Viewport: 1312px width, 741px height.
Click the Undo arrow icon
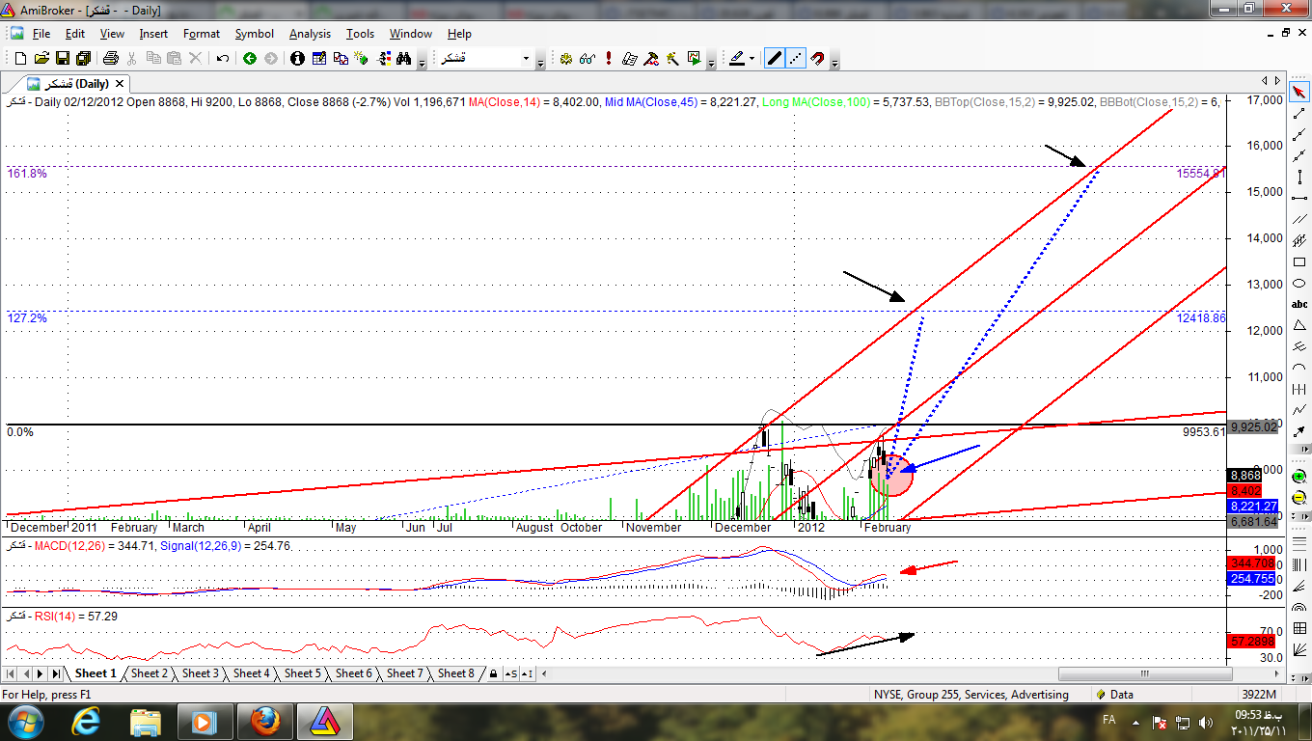222,59
